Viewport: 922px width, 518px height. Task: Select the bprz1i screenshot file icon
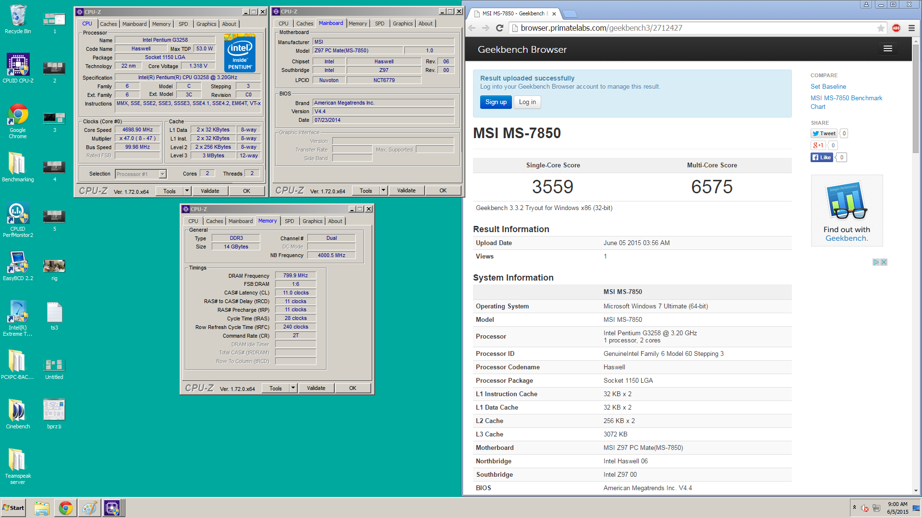(54, 413)
